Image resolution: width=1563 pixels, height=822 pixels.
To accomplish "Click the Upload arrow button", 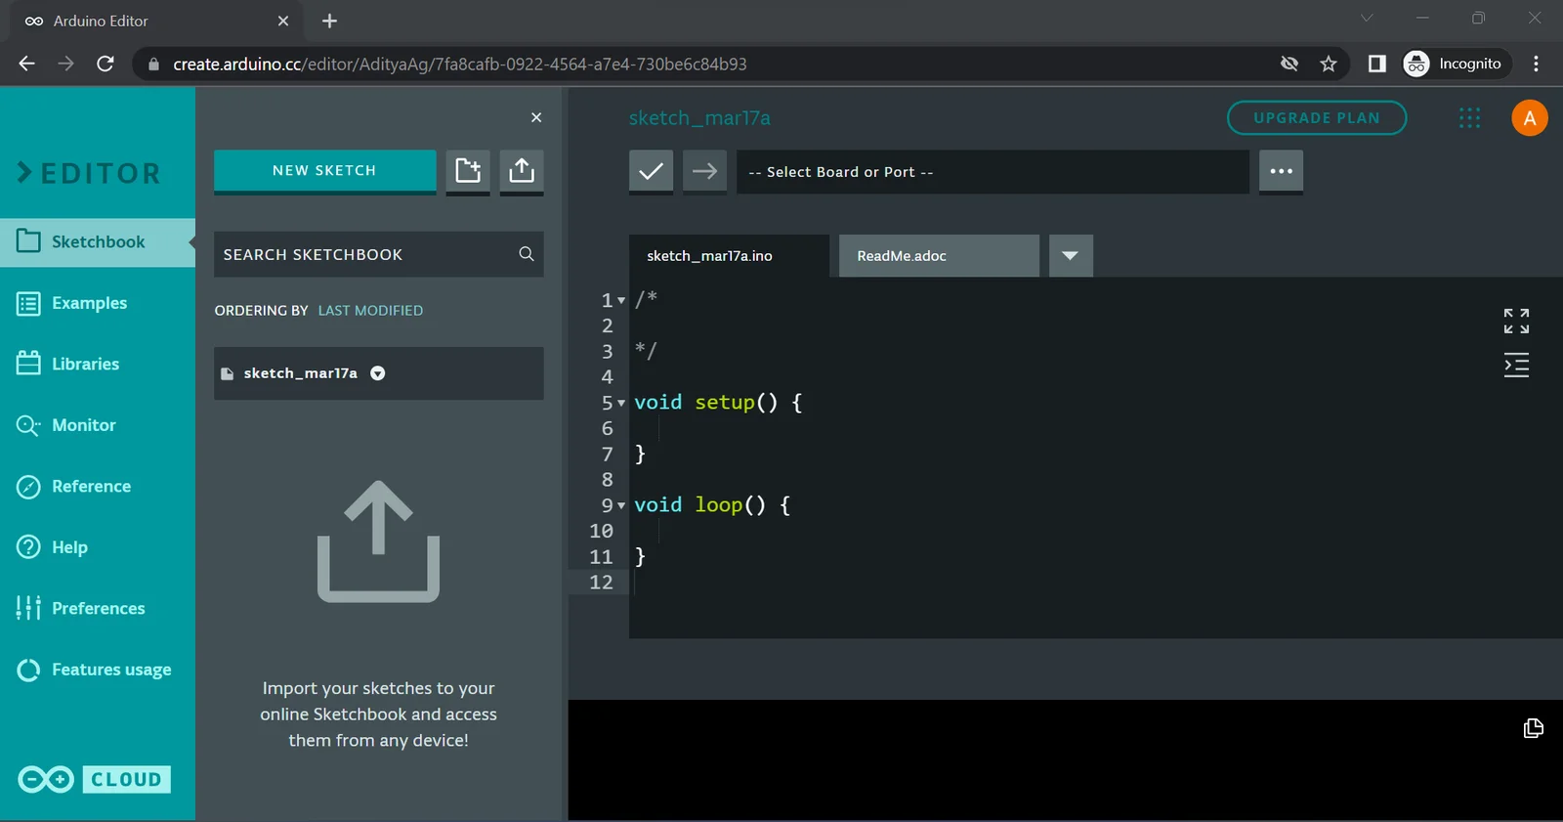I will pyautogui.click(x=704, y=172).
